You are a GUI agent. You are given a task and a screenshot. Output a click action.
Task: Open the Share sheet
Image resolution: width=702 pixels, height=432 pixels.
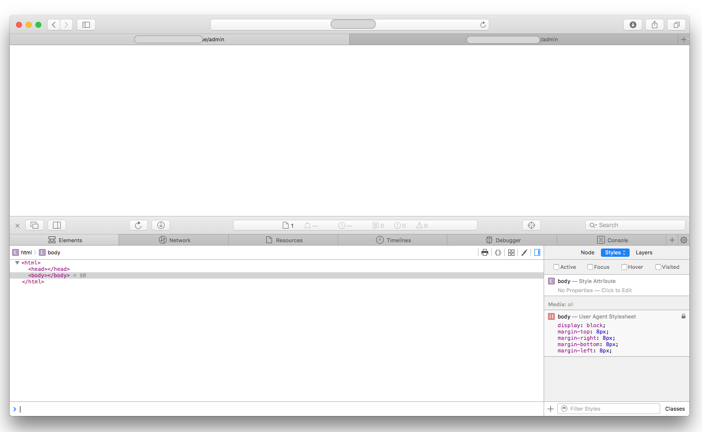[x=654, y=25]
